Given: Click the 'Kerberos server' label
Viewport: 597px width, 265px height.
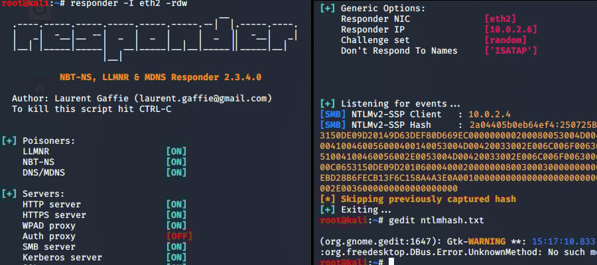Looking at the screenshot, I should (62, 258).
